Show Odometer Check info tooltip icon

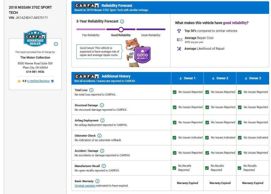[x=100, y=136]
